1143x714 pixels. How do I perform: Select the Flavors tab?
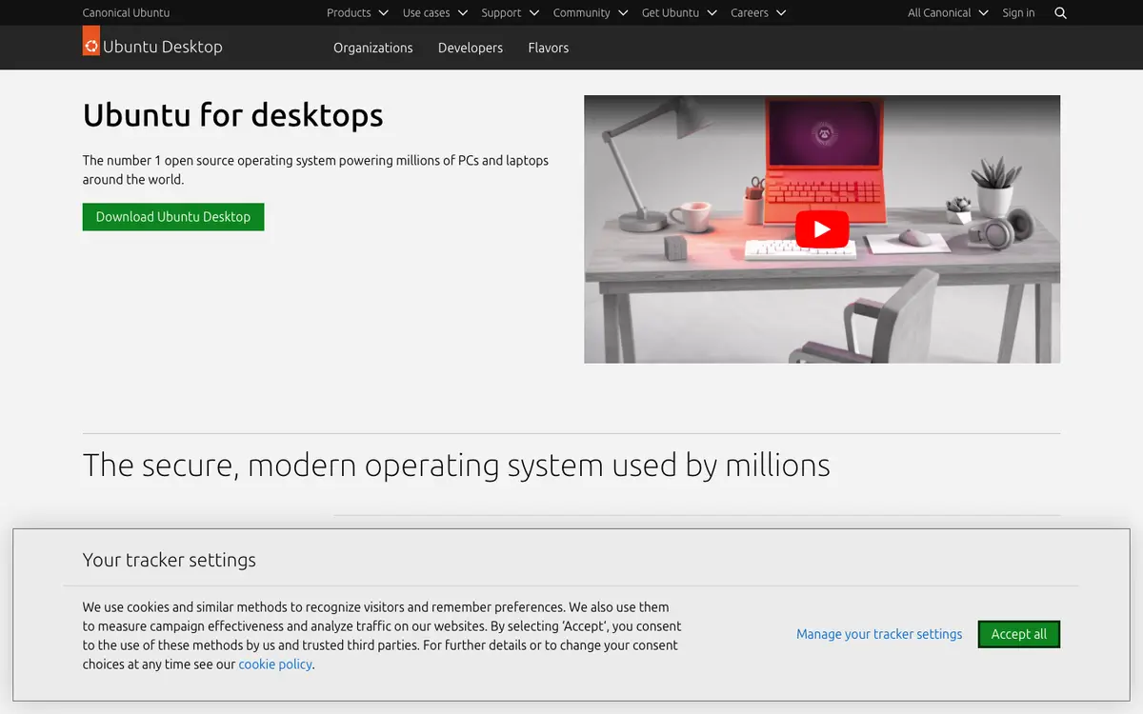point(549,48)
